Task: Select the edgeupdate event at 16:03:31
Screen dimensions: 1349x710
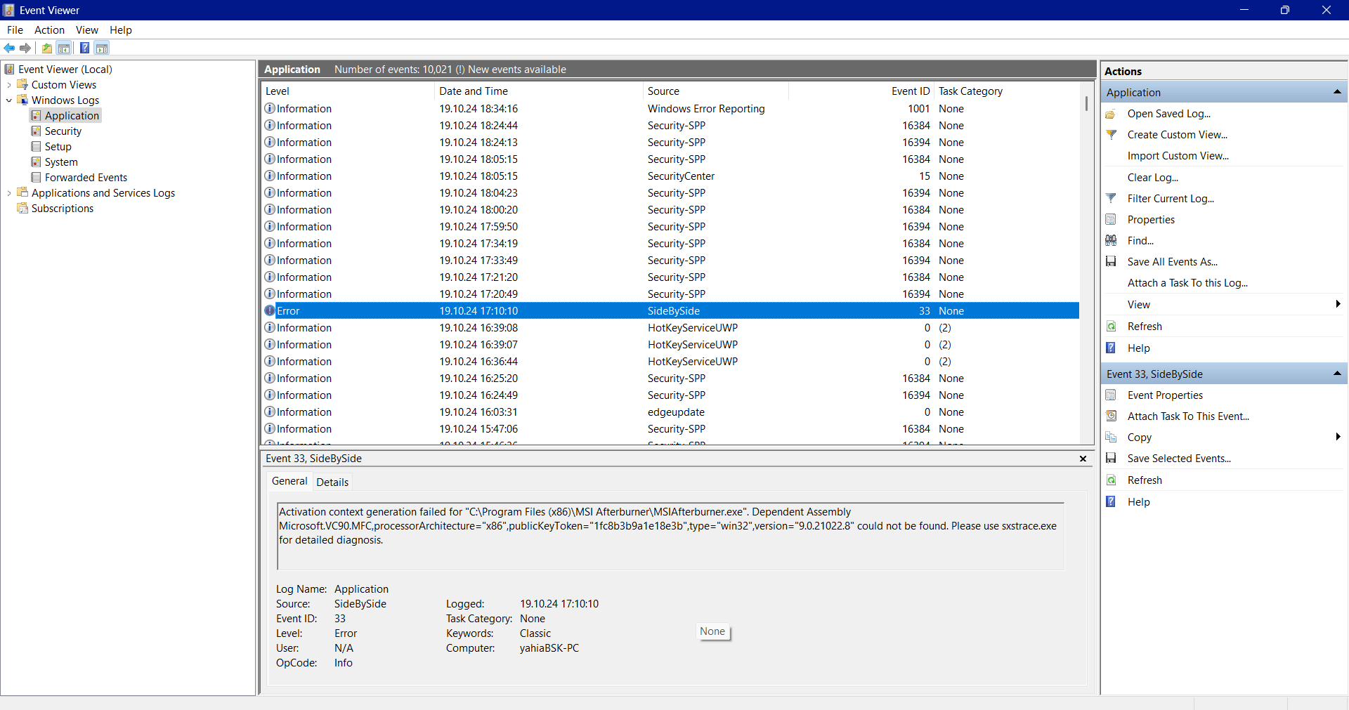Action: point(670,412)
